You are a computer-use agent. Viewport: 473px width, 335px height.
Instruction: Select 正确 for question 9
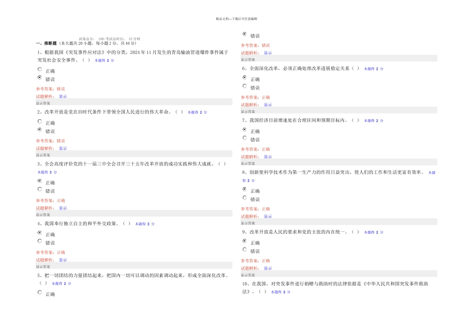pyautogui.click(x=244, y=241)
